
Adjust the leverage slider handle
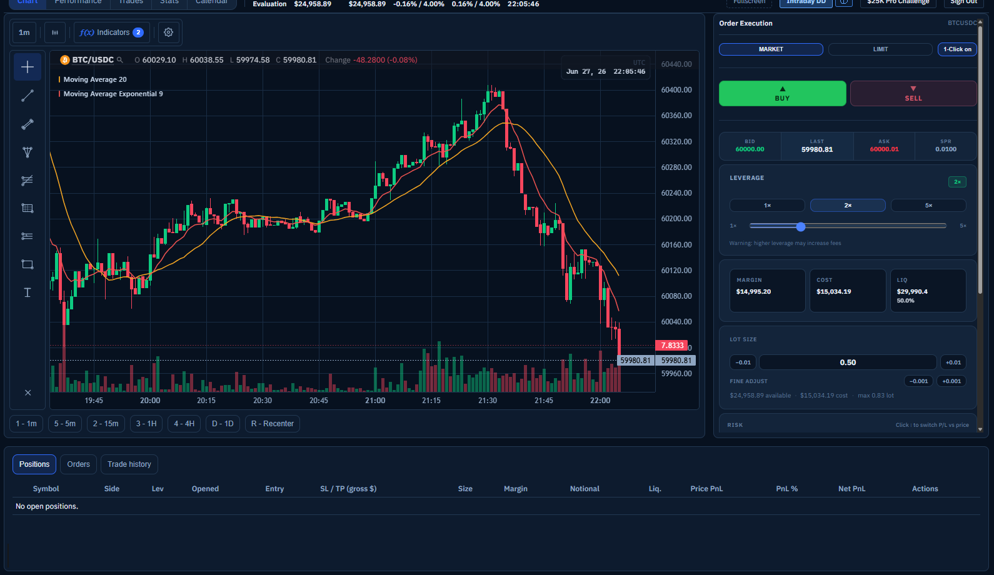click(801, 226)
